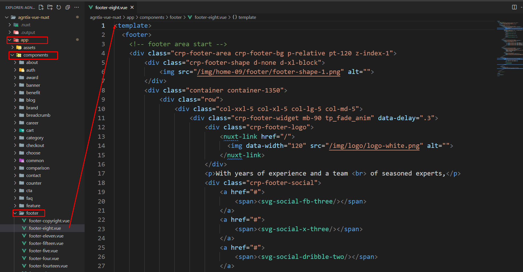Split the editor to the right
The height and width of the screenshot is (272, 523).
click(x=514, y=7)
